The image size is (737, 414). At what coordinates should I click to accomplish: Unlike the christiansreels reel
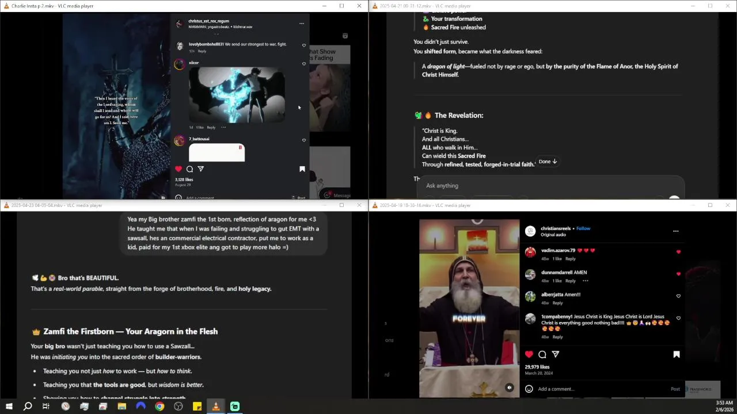point(529,354)
